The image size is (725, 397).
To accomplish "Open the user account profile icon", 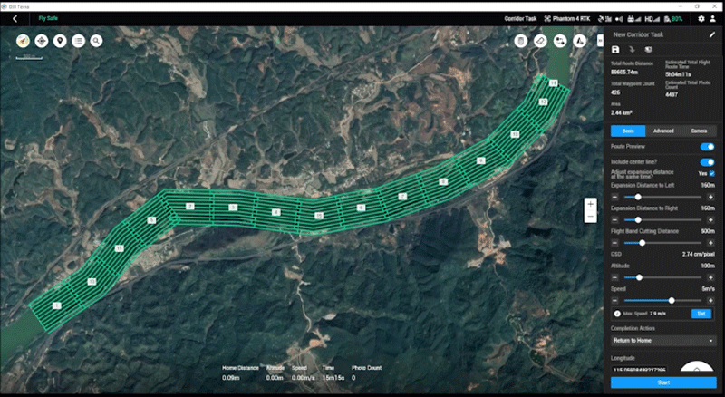I will (714, 18).
